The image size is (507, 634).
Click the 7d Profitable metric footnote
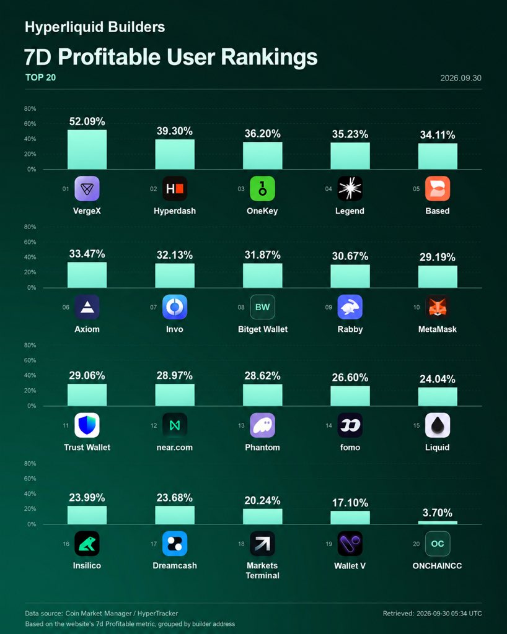(x=130, y=624)
